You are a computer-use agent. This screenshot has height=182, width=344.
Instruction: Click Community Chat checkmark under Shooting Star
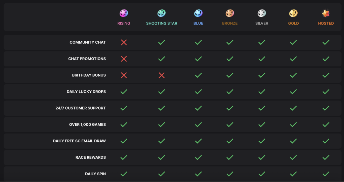point(162,42)
